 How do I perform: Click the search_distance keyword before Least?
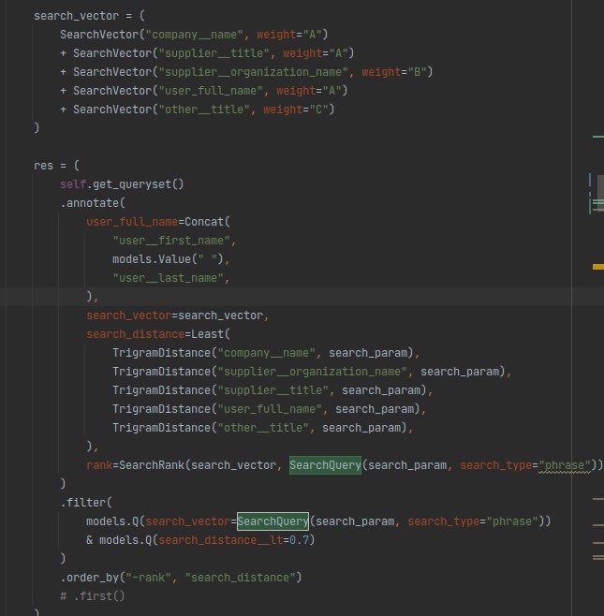pos(135,334)
